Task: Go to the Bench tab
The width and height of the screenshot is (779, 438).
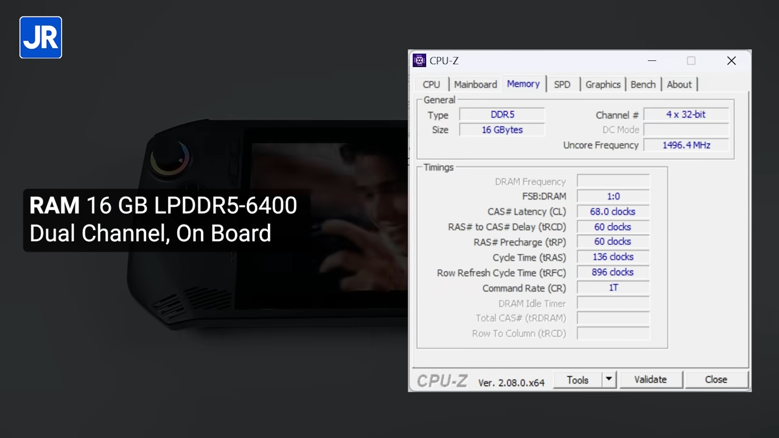Action: click(x=643, y=85)
